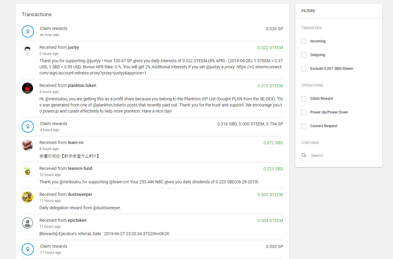
Task: Check the Convert Request filter
Action: tap(304, 126)
